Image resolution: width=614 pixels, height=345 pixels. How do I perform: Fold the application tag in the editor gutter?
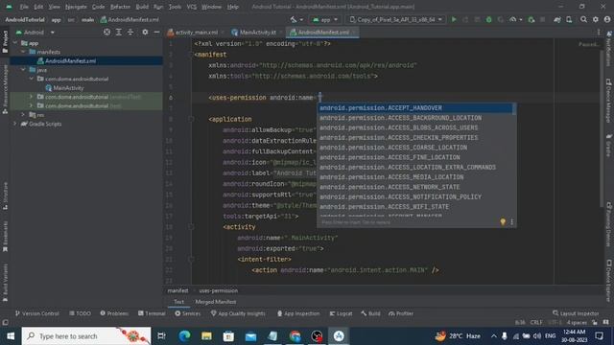tap(191, 119)
